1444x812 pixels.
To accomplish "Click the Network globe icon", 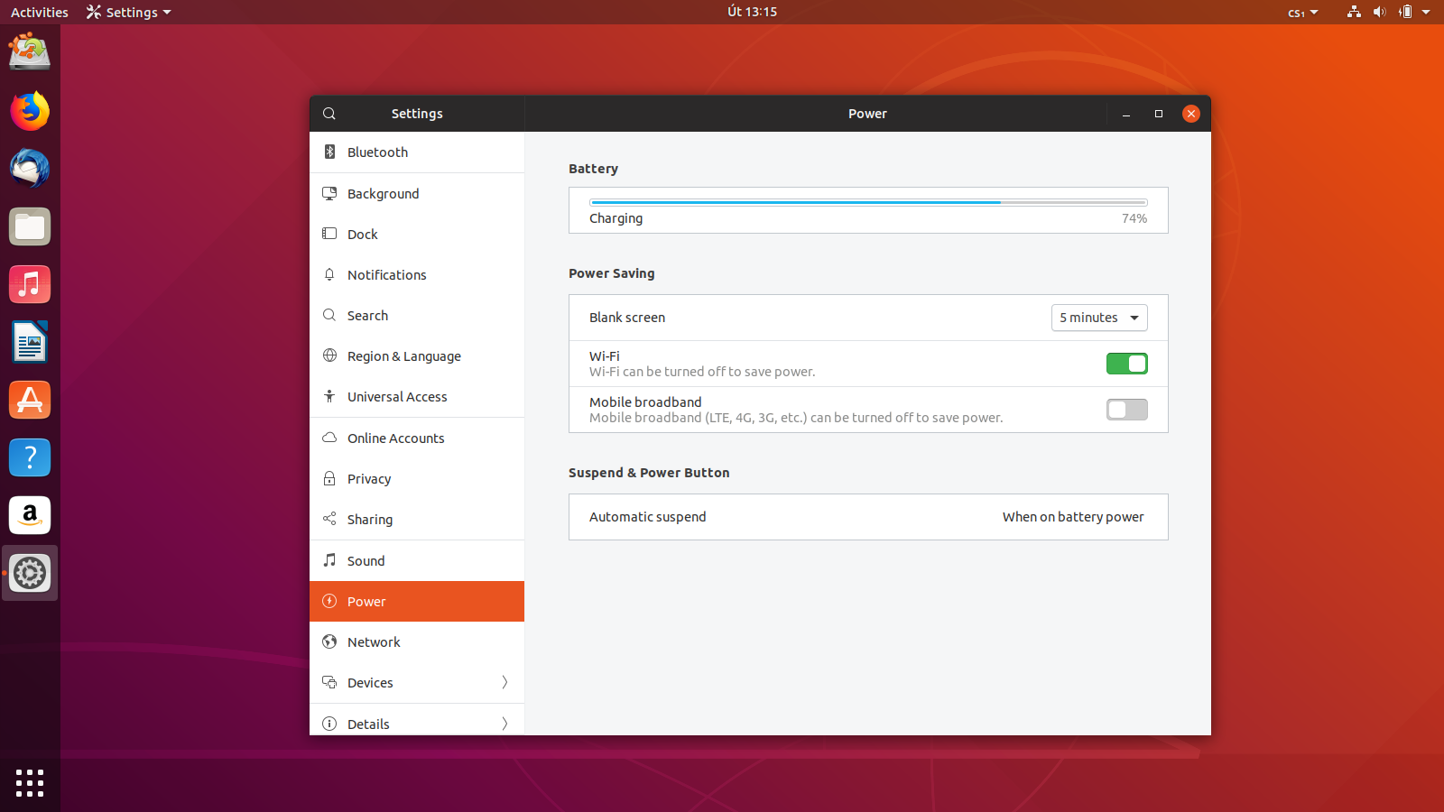I will pos(329,641).
